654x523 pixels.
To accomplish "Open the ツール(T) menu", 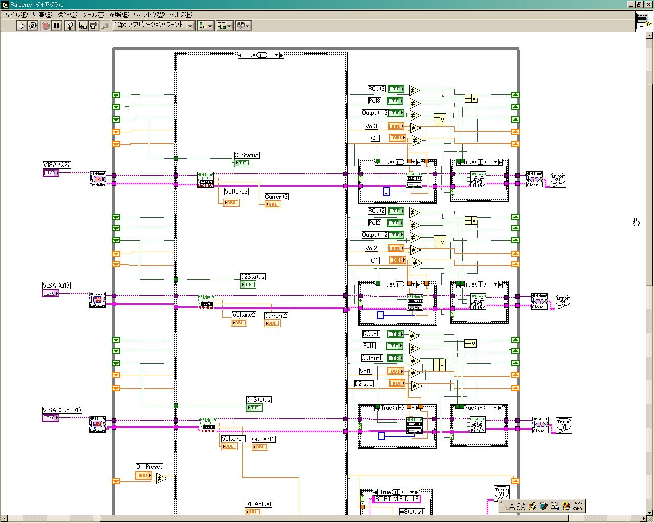I will coord(92,15).
